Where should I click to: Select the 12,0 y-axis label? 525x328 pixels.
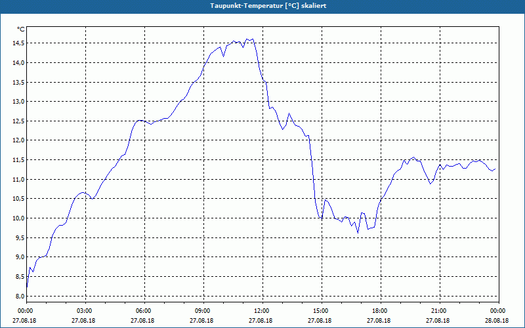pyautogui.click(x=19, y=140)
